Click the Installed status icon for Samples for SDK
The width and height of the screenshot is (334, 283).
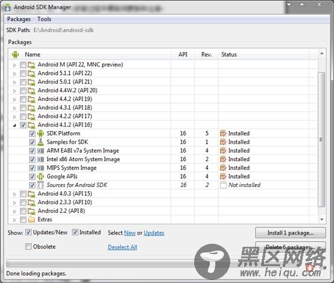[223, 142]
